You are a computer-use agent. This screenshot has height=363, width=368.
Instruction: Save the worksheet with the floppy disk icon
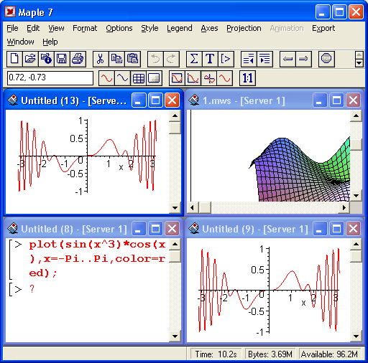[62, 59]
